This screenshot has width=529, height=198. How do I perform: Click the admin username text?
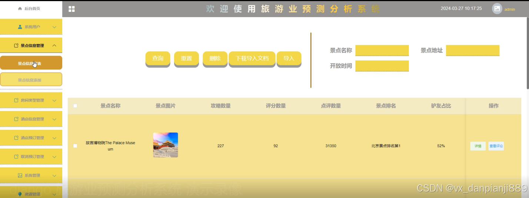pos(510,9)
